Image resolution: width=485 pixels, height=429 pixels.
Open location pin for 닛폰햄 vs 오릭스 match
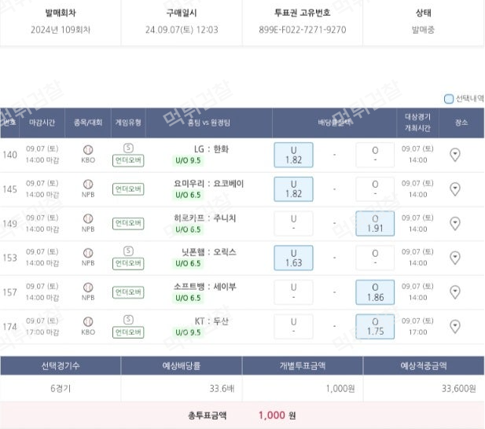(x=455, y=258)
